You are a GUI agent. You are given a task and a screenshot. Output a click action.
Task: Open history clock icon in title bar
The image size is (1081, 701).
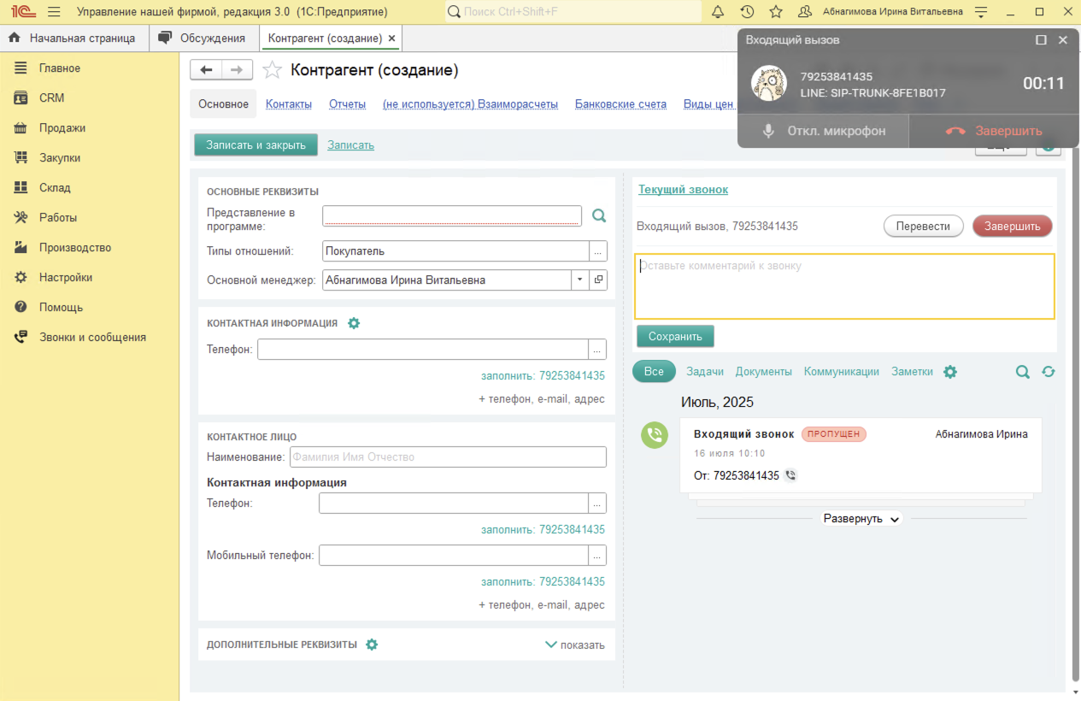tap(747, 12)
